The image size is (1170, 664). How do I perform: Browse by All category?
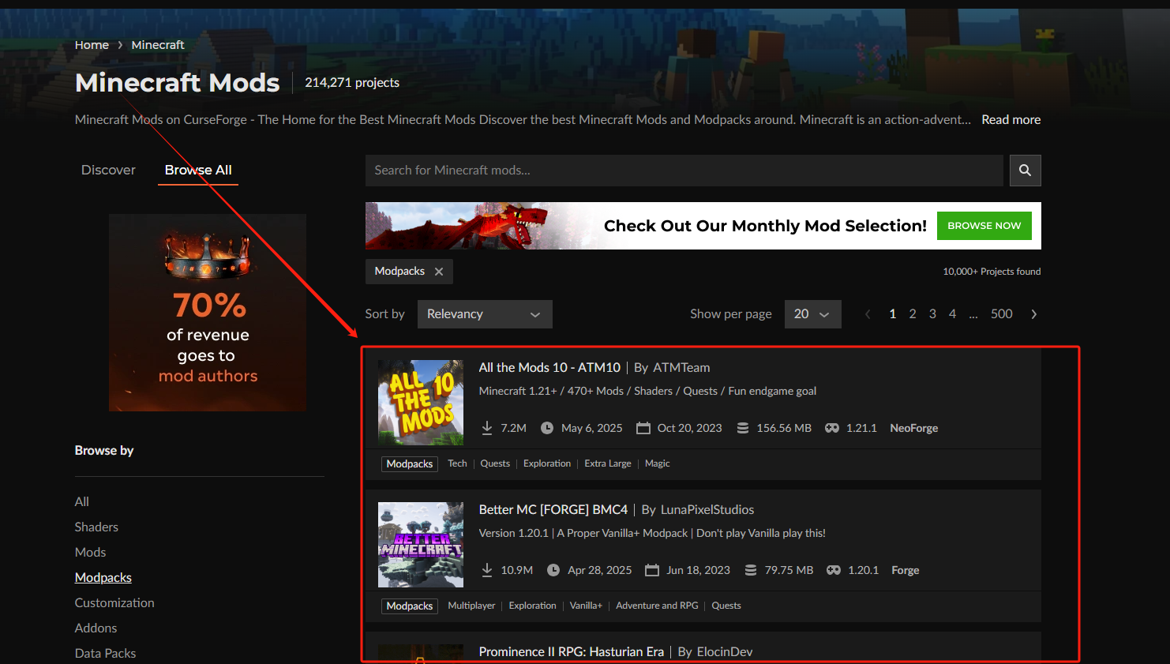[x=82, y=501]
